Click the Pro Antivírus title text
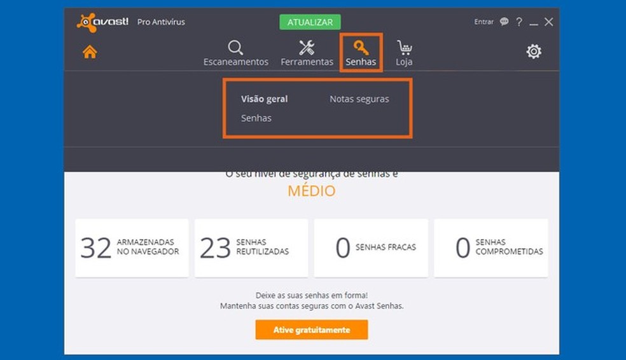 161,22
